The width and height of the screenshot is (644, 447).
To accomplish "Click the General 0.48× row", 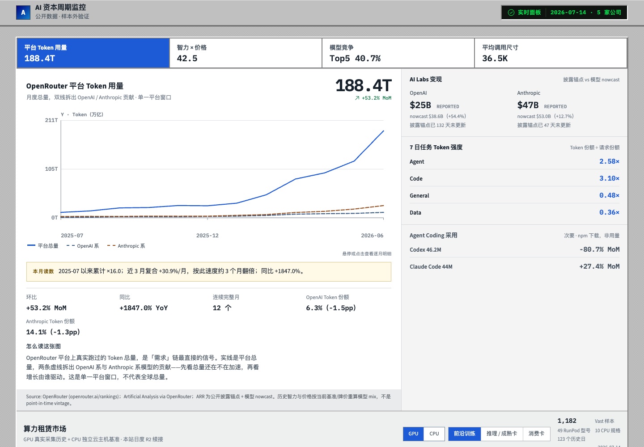I will [514, 195].
